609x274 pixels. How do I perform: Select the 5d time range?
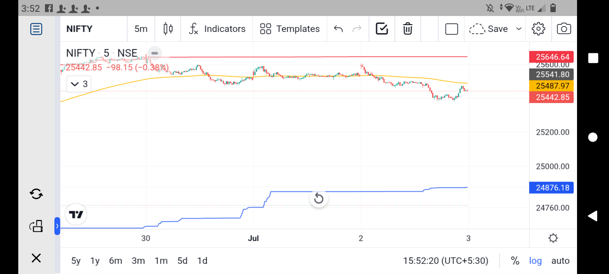click(x=182, y=261)
